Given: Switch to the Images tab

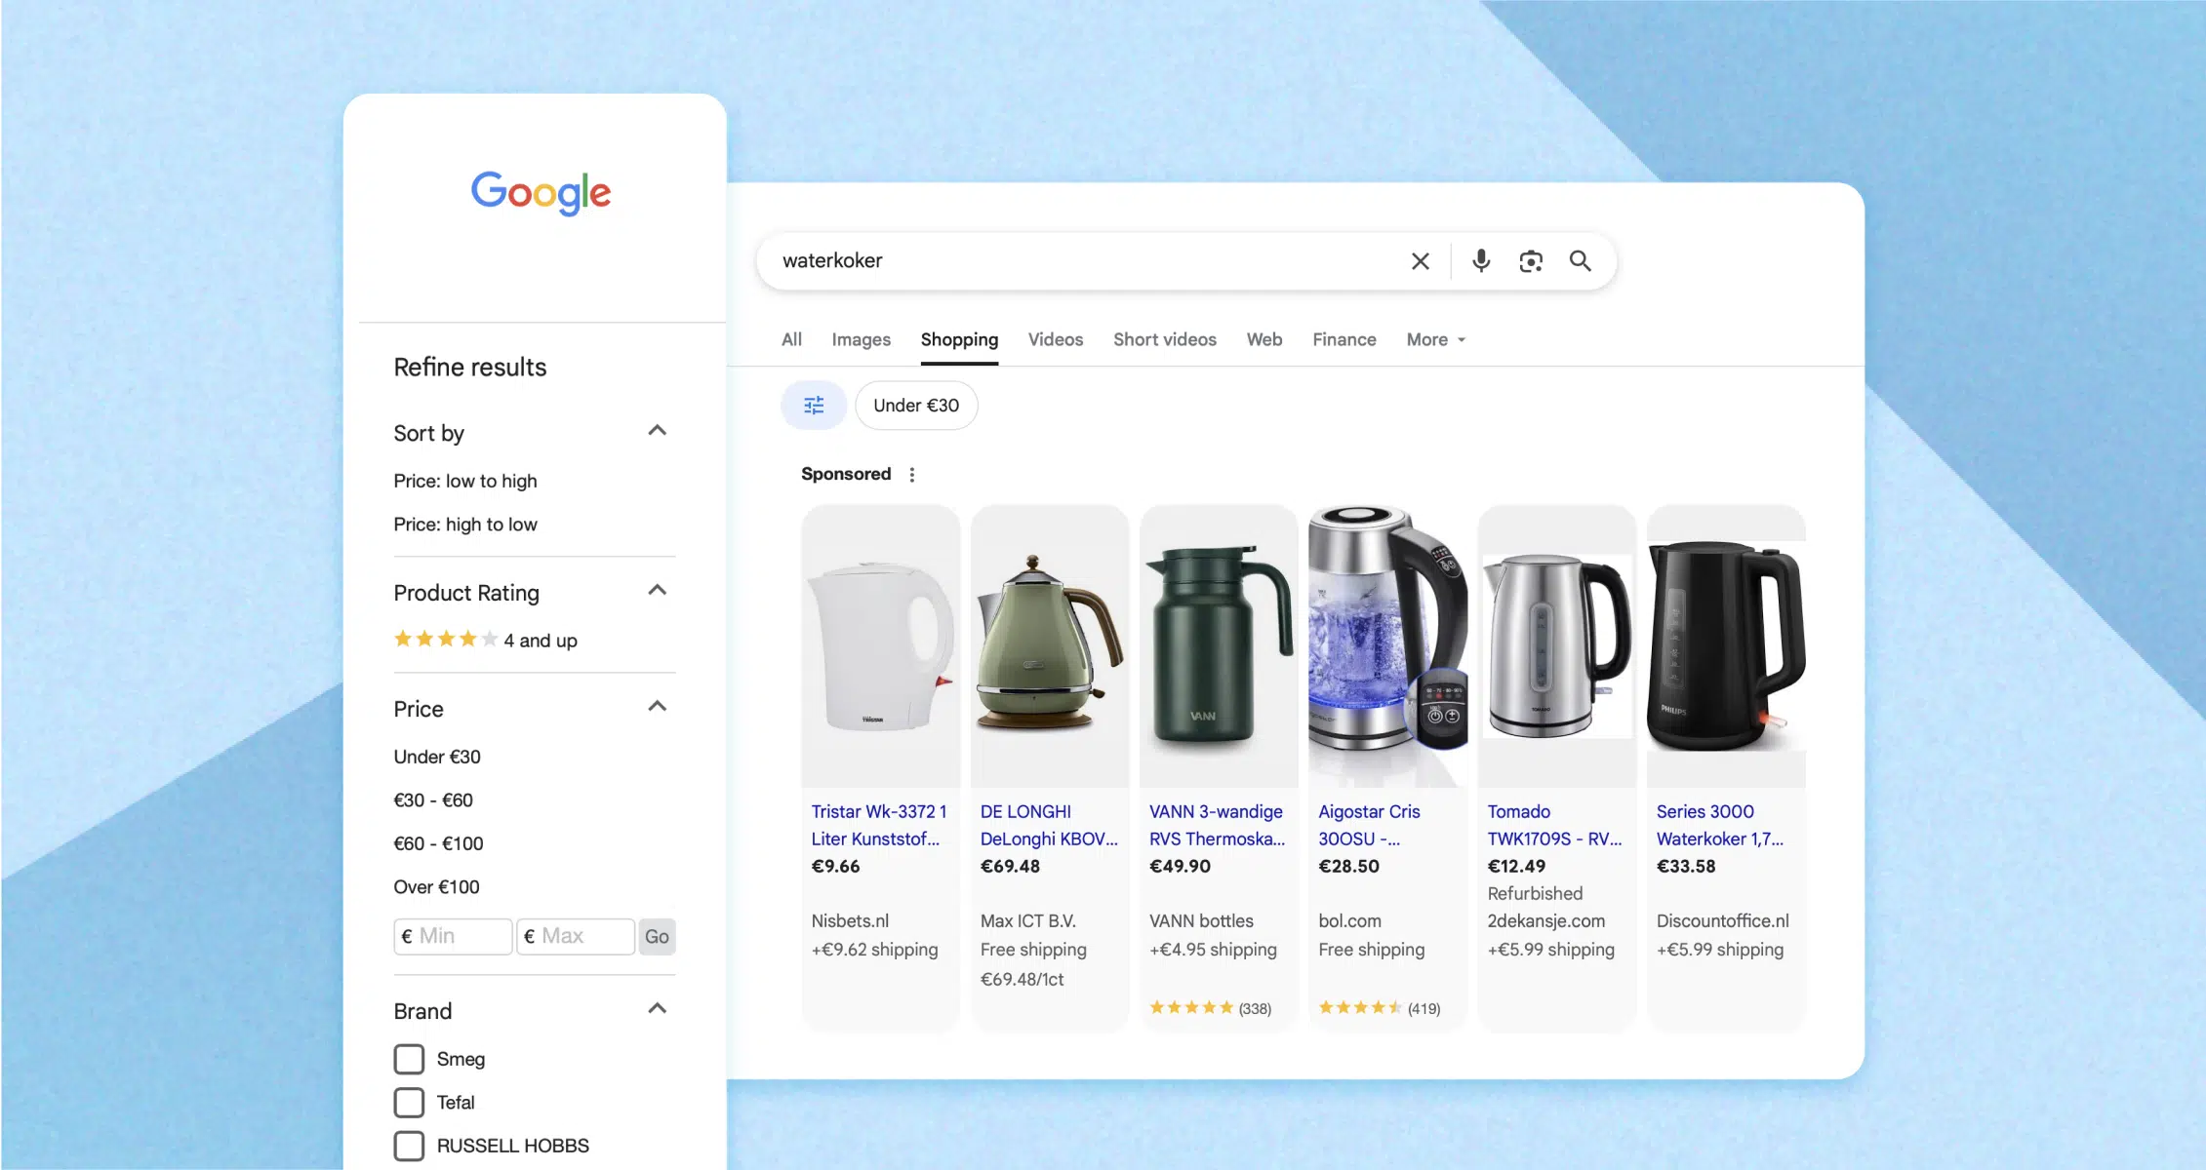Looking at the screenshot, I should pos(861,339).
